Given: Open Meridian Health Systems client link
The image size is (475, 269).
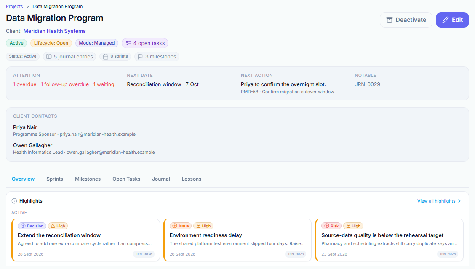Looking at the screenshot, I should coord(54,31).
